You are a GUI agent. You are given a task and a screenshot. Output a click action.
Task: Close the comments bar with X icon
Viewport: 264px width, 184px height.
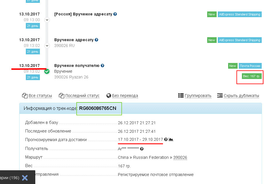tap(25, 178)
